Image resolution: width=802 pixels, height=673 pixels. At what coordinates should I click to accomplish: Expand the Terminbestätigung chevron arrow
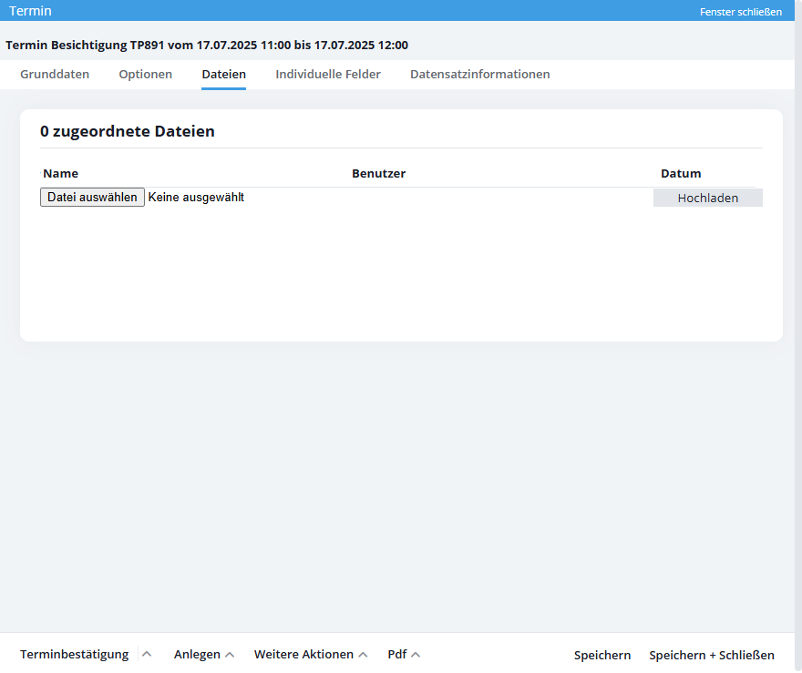[147, 654]
